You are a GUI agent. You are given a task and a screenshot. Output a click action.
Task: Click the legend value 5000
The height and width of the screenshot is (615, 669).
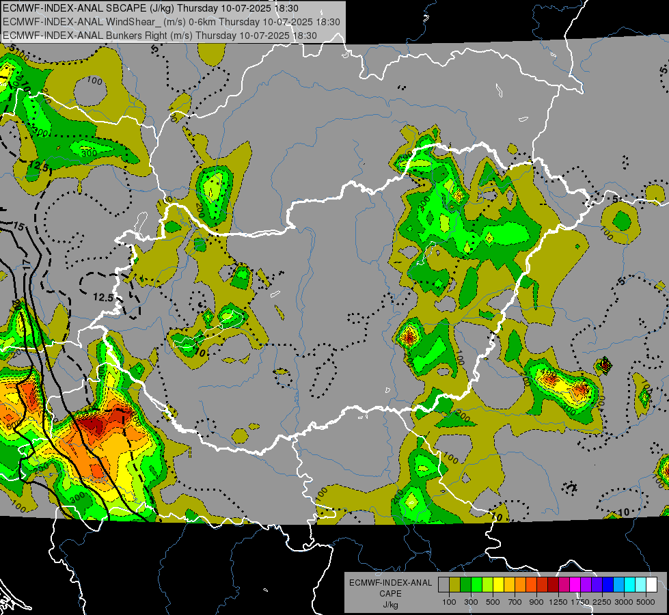[646, 602]
